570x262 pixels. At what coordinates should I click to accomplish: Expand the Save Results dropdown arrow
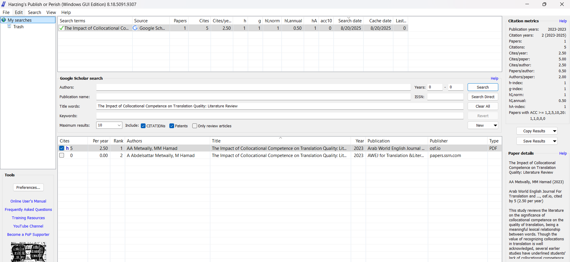point(555,141)
